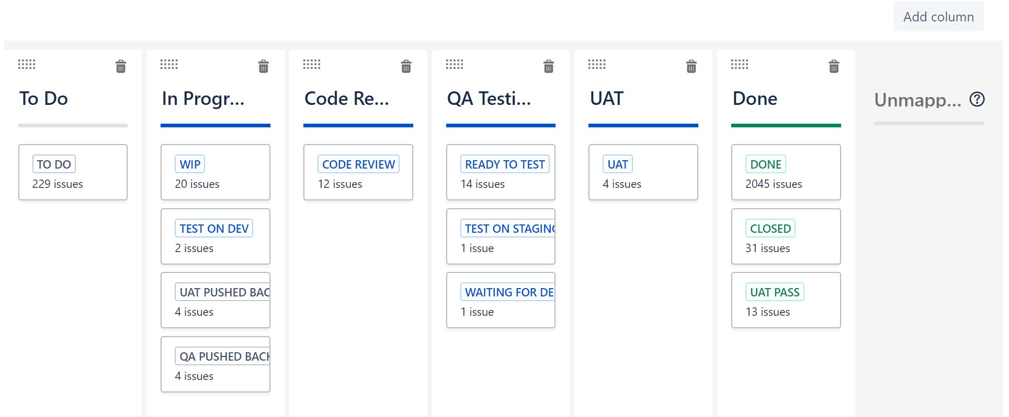Click trash icon on Code Review column
Viewport: 1009px width, 417px height.
click(406, 66)
